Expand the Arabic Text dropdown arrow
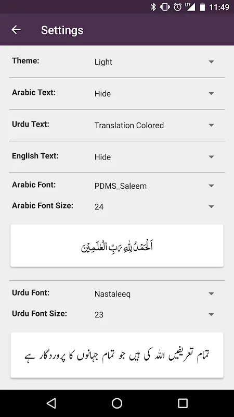Viewport: 234px width, 417px height. tap(211, 93)
